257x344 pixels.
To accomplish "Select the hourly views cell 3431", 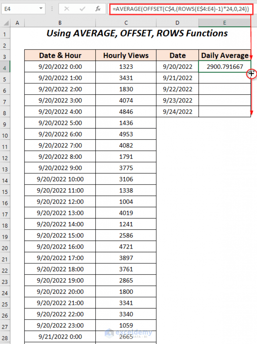I will [x=126, y=78].
